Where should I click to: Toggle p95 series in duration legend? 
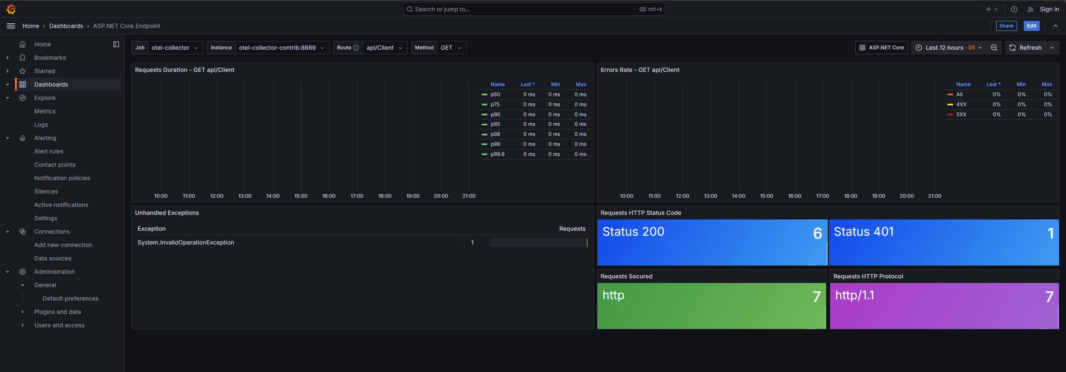tap(495, 124)
